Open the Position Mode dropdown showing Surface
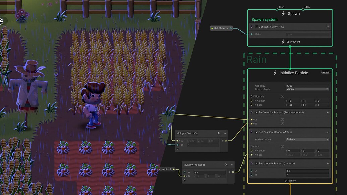347x195 pixels. coord(307,139)
